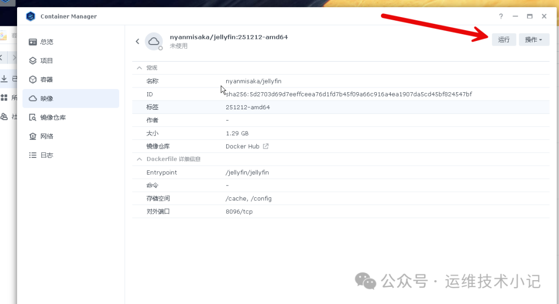Click the Entrypoint row label
Viewport: 559px width, 304px height.
tap(161, 172)
